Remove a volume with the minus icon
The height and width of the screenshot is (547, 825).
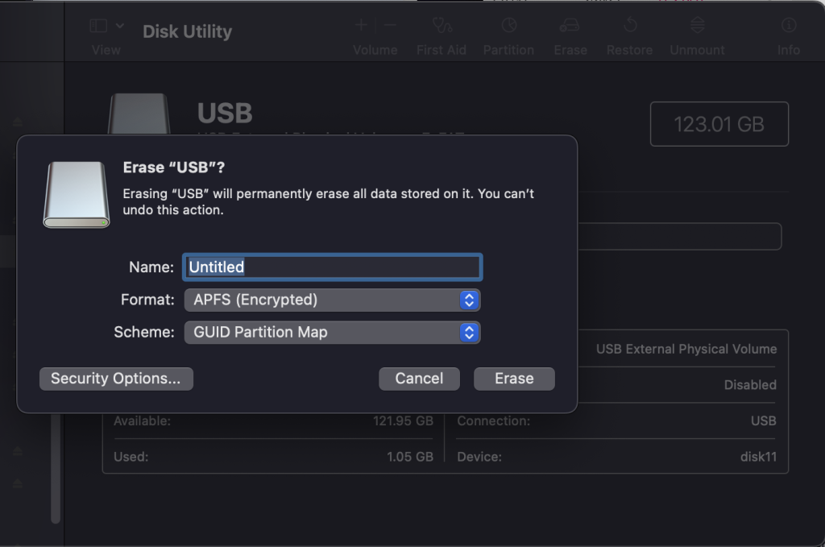coord(390,25)
